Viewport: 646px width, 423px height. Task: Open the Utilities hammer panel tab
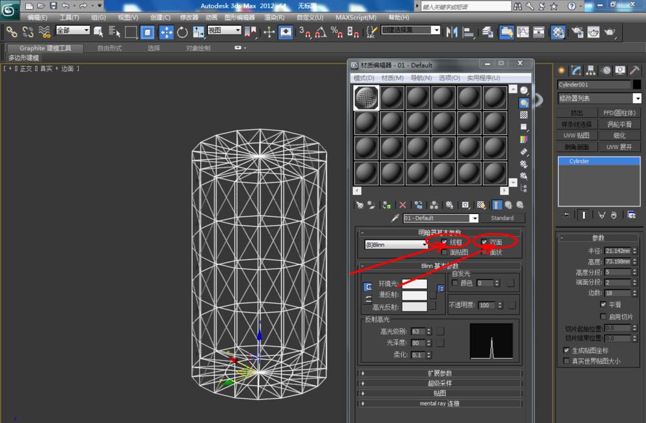point(636,70)
